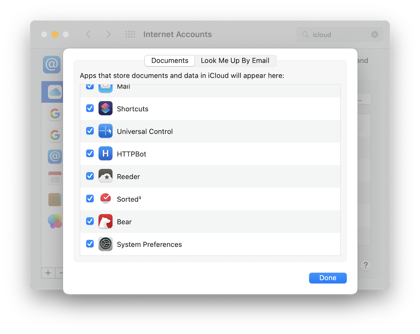Click the Reeder app icon

(x=105, y=176)
